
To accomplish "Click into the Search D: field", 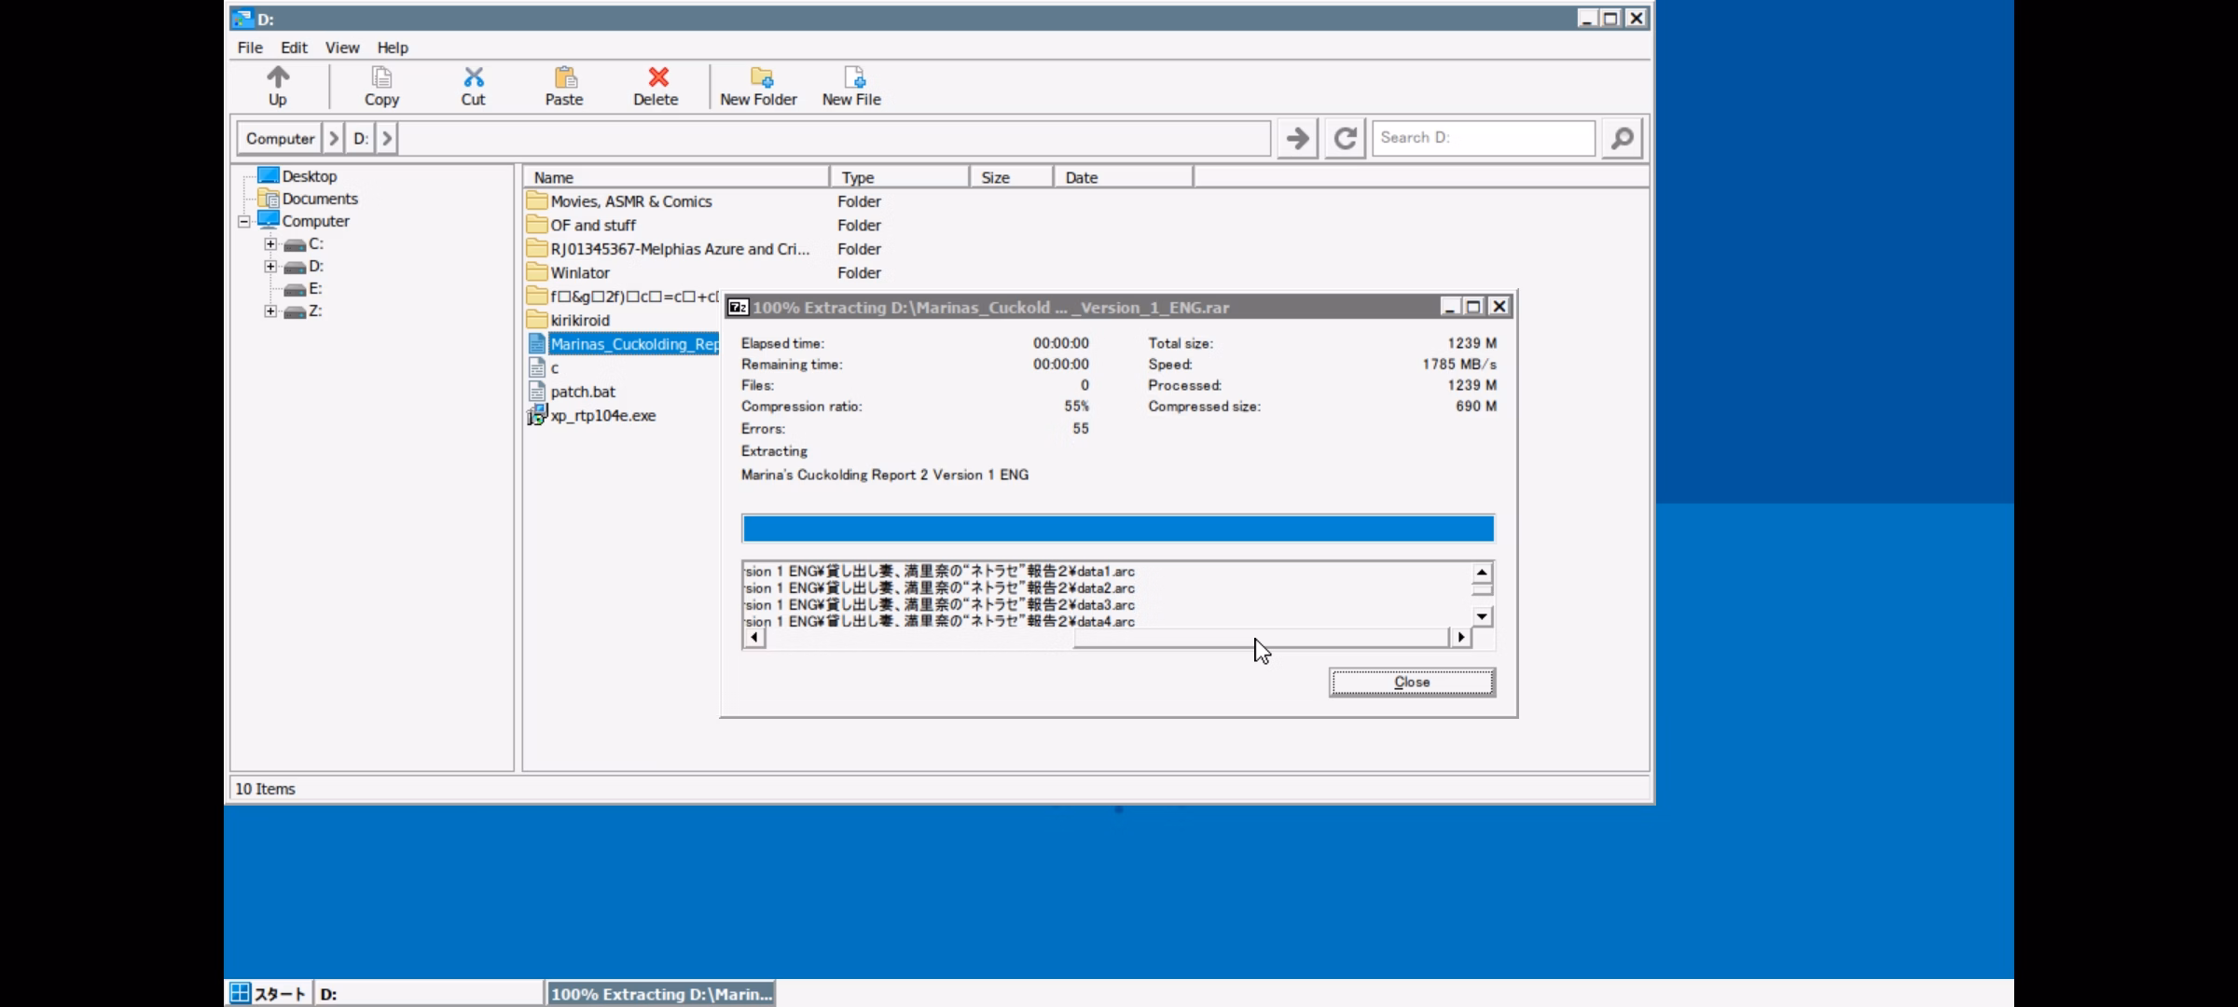I will click(x=1483, y=138).
